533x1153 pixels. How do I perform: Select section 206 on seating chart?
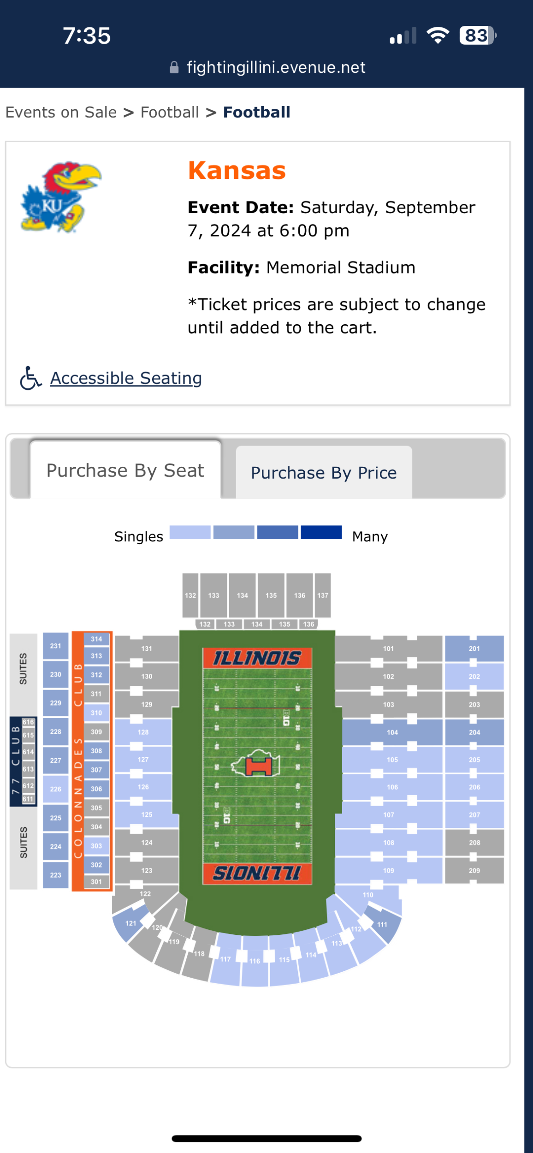(x=474, y=787)
